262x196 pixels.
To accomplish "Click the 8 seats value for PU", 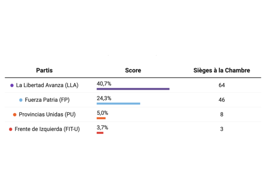I will [x=222, y=114].
